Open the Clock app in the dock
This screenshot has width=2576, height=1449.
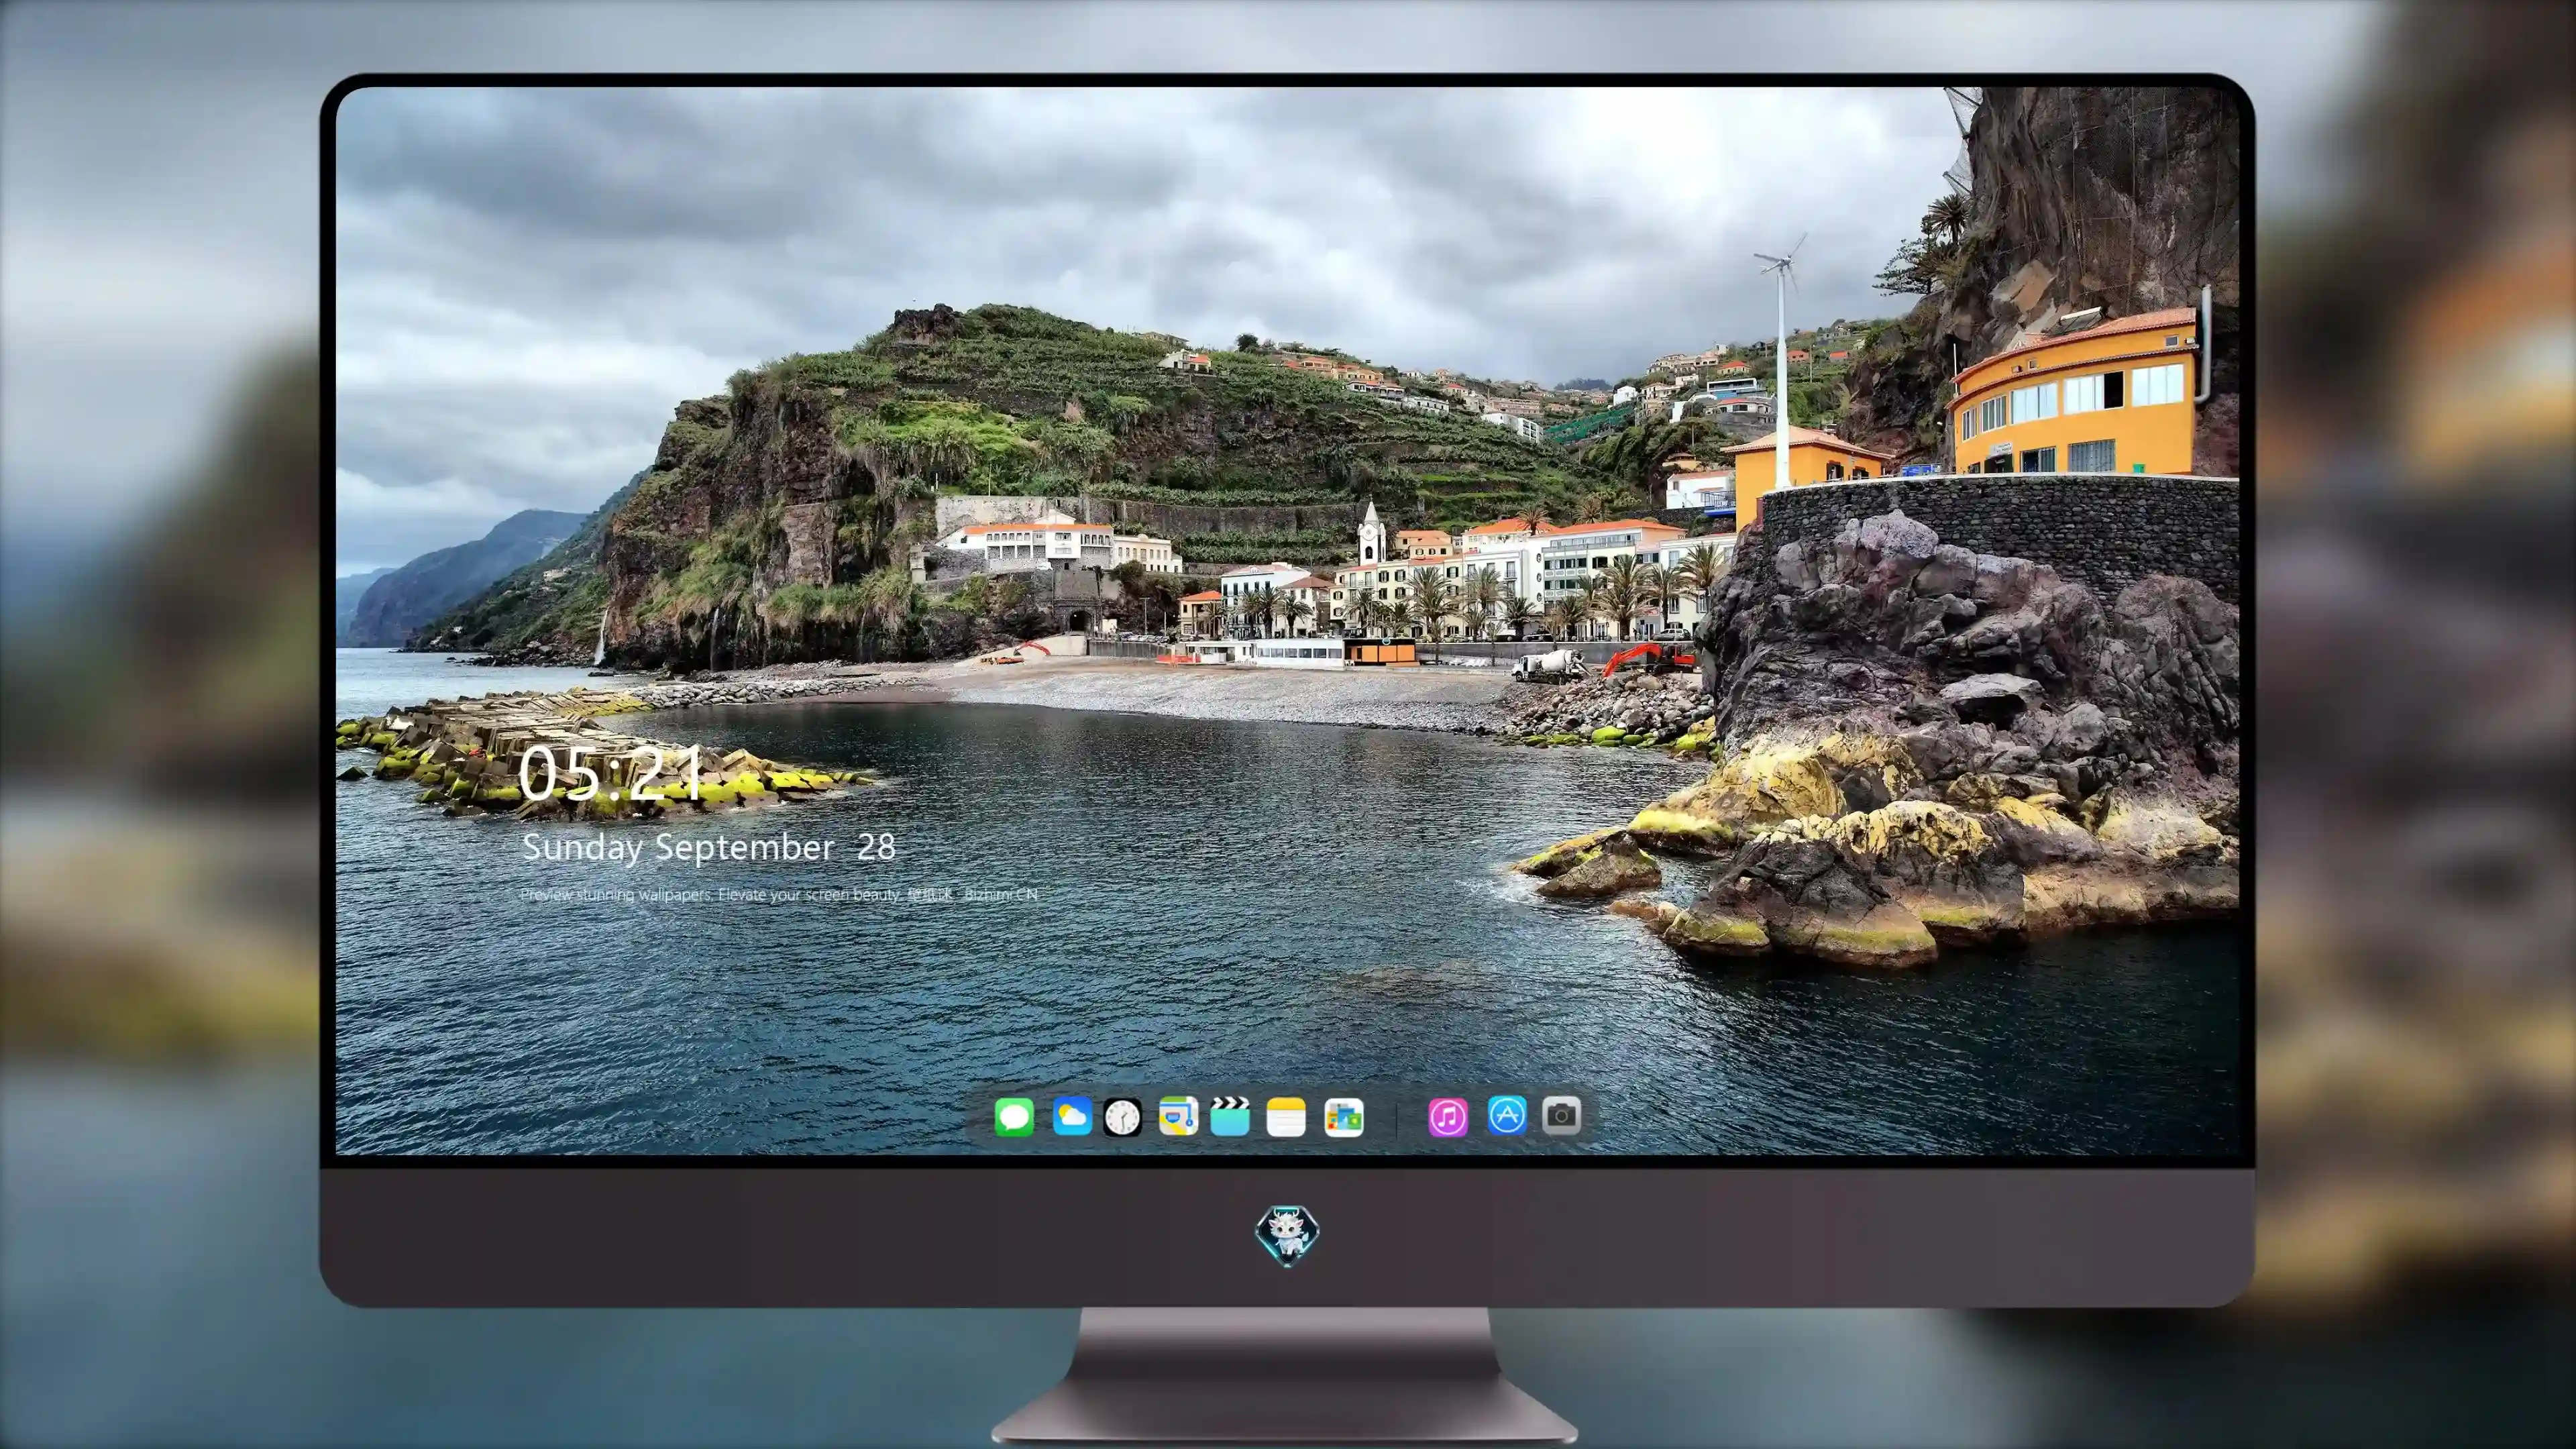pos(1122,1117)
